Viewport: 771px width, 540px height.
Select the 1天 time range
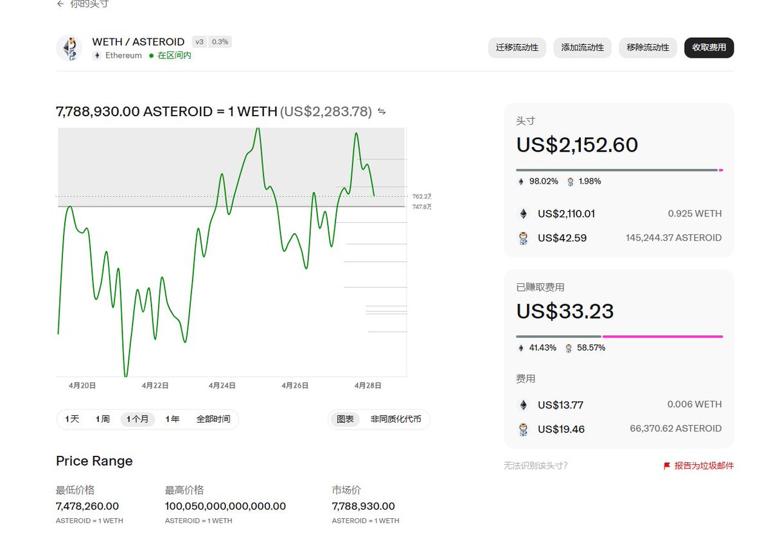(x=72, y=419)
